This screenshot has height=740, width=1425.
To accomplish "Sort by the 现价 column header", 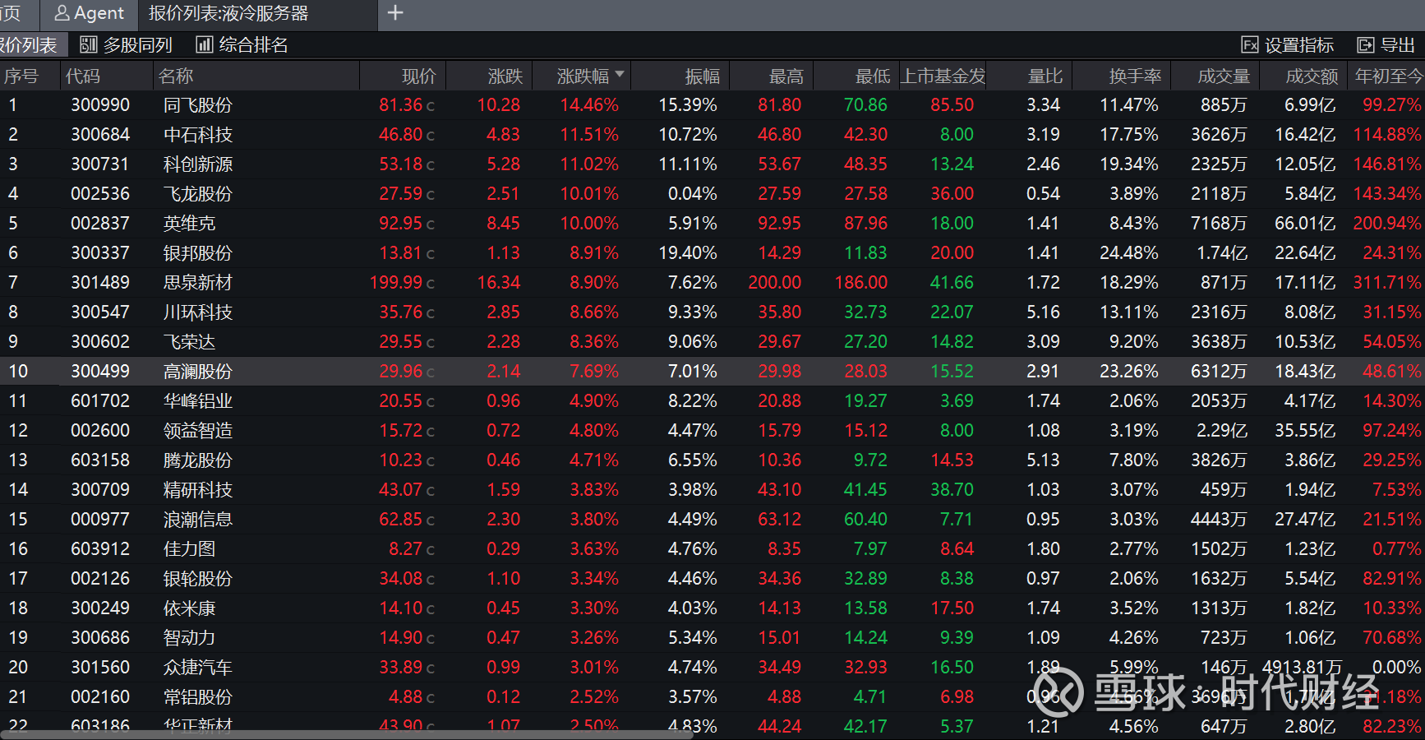I will [x=418, y=76].
